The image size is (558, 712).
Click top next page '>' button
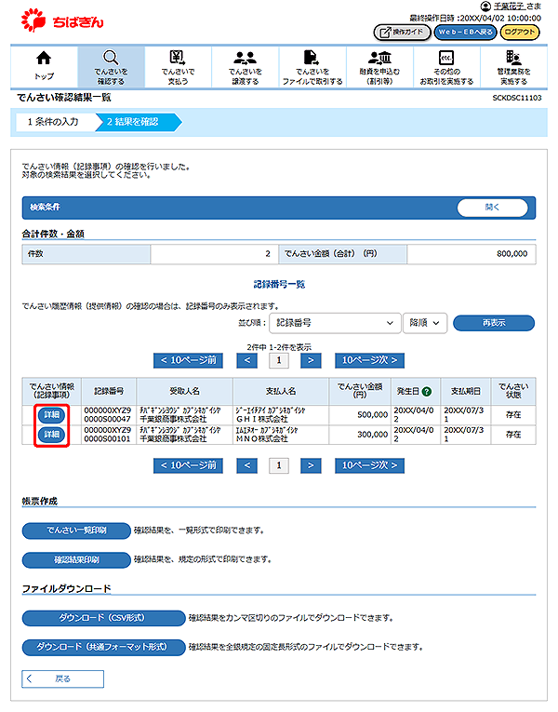(311, 360)
